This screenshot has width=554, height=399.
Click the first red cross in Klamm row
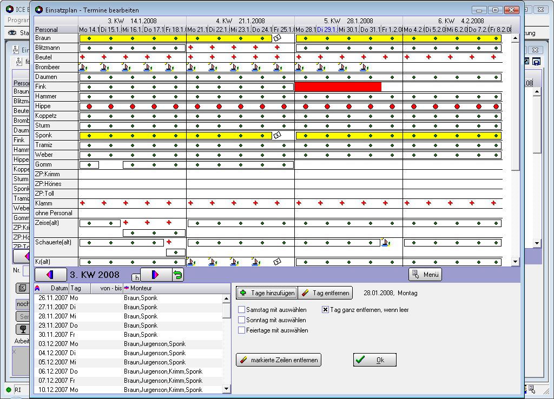click(82, 203)
